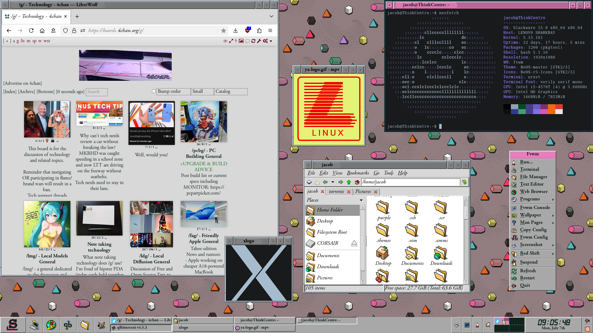Click the orange power button in panel

(587, 329)
